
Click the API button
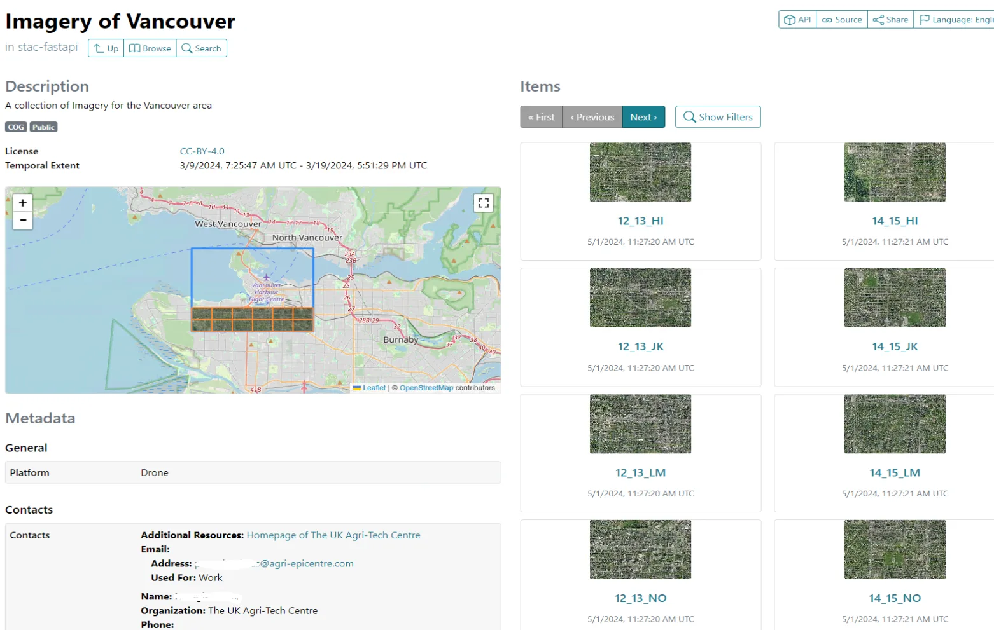click(797, 20)
